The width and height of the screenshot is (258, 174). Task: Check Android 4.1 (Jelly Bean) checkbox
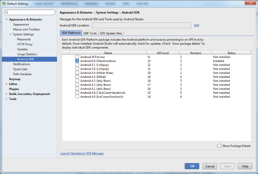(x=77, y=88)
